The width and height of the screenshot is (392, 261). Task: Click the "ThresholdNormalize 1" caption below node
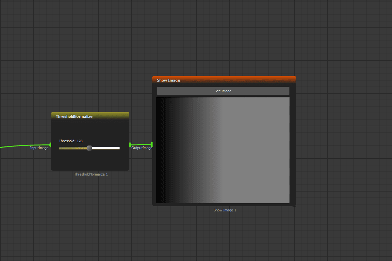[x=91, y=174]
